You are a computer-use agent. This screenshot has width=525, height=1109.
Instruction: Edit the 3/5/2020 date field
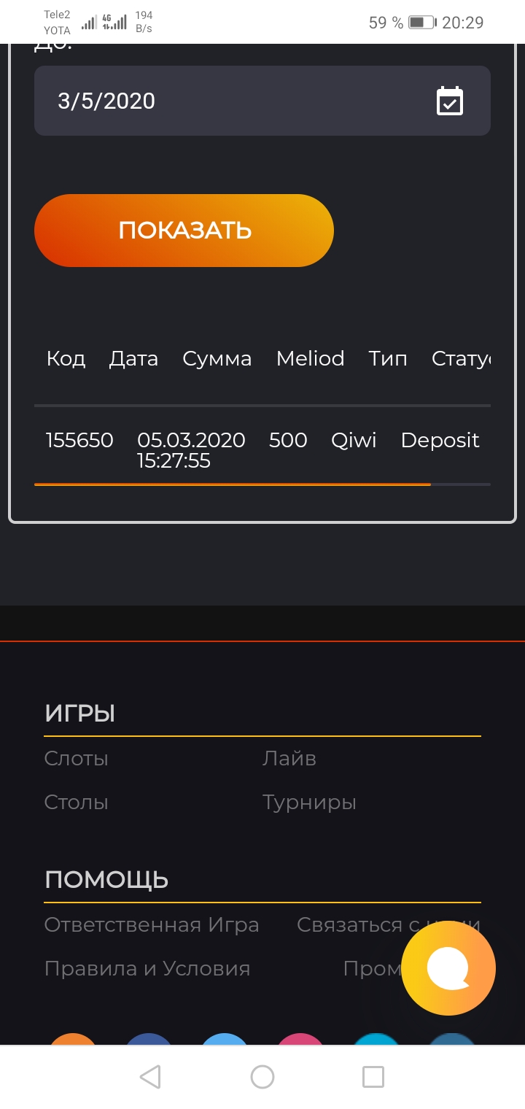coord(219,101)
